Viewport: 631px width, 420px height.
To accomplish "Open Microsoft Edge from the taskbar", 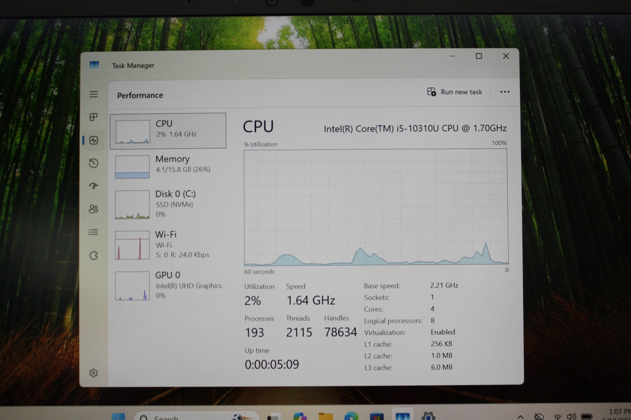I will (x=351, y=416).
